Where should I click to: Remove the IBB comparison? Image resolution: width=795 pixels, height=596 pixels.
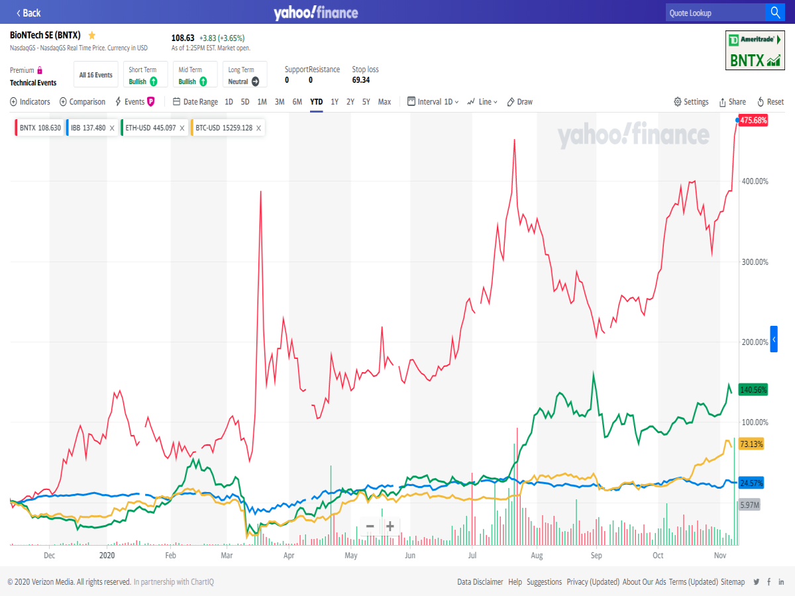coord(112,128)
